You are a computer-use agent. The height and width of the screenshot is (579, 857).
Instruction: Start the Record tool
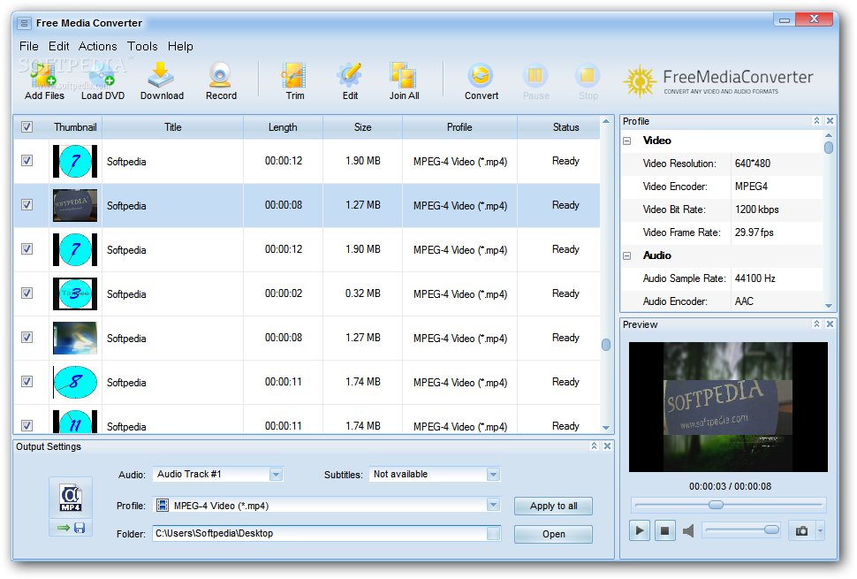click(221, 80)
